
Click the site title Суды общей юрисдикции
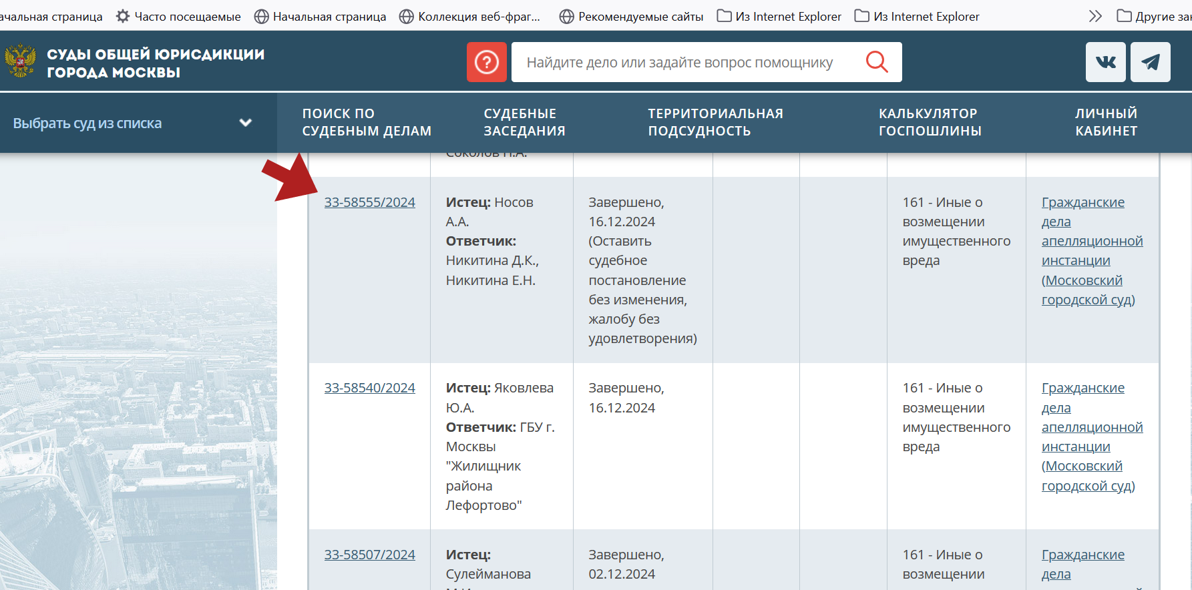[156, 63]
